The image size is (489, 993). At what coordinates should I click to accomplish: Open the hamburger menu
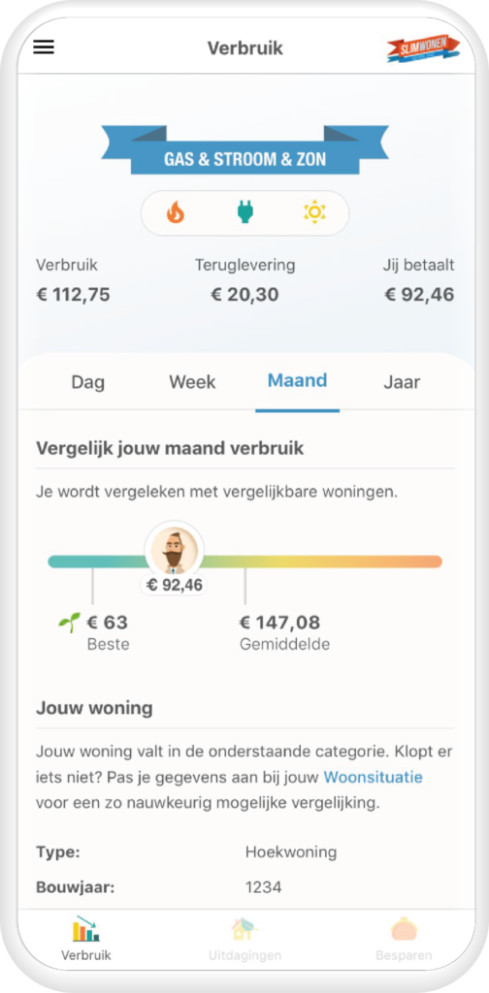[x=44, y=48]
